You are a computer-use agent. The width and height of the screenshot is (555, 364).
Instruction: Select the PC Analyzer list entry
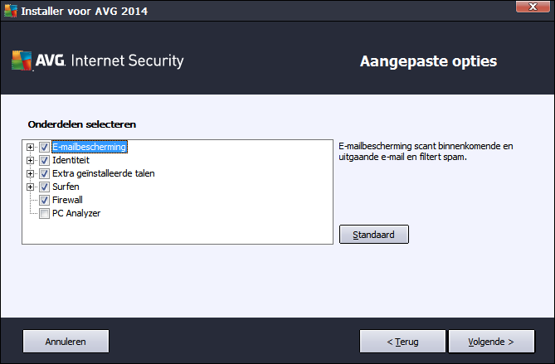76,213
